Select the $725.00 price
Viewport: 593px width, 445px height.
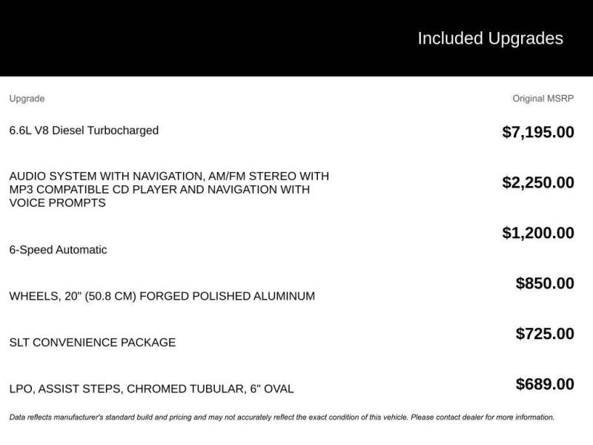click(545, 333)
